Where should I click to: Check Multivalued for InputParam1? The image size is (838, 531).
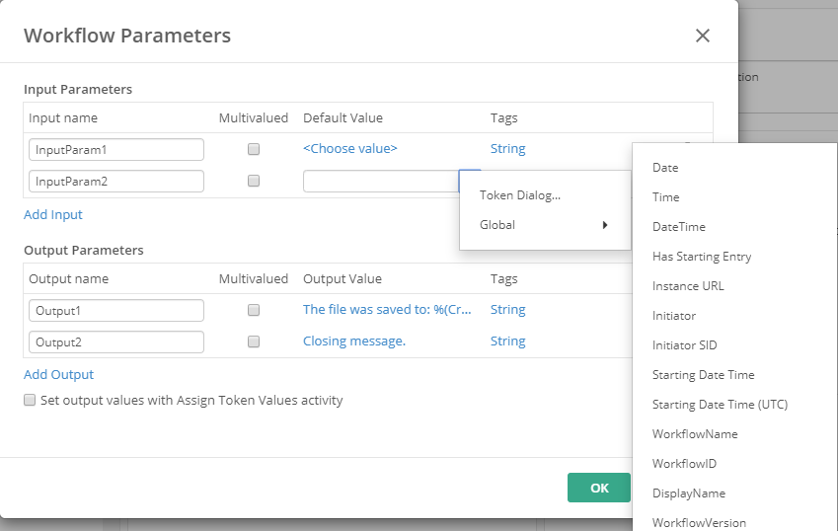click(254, 149)
